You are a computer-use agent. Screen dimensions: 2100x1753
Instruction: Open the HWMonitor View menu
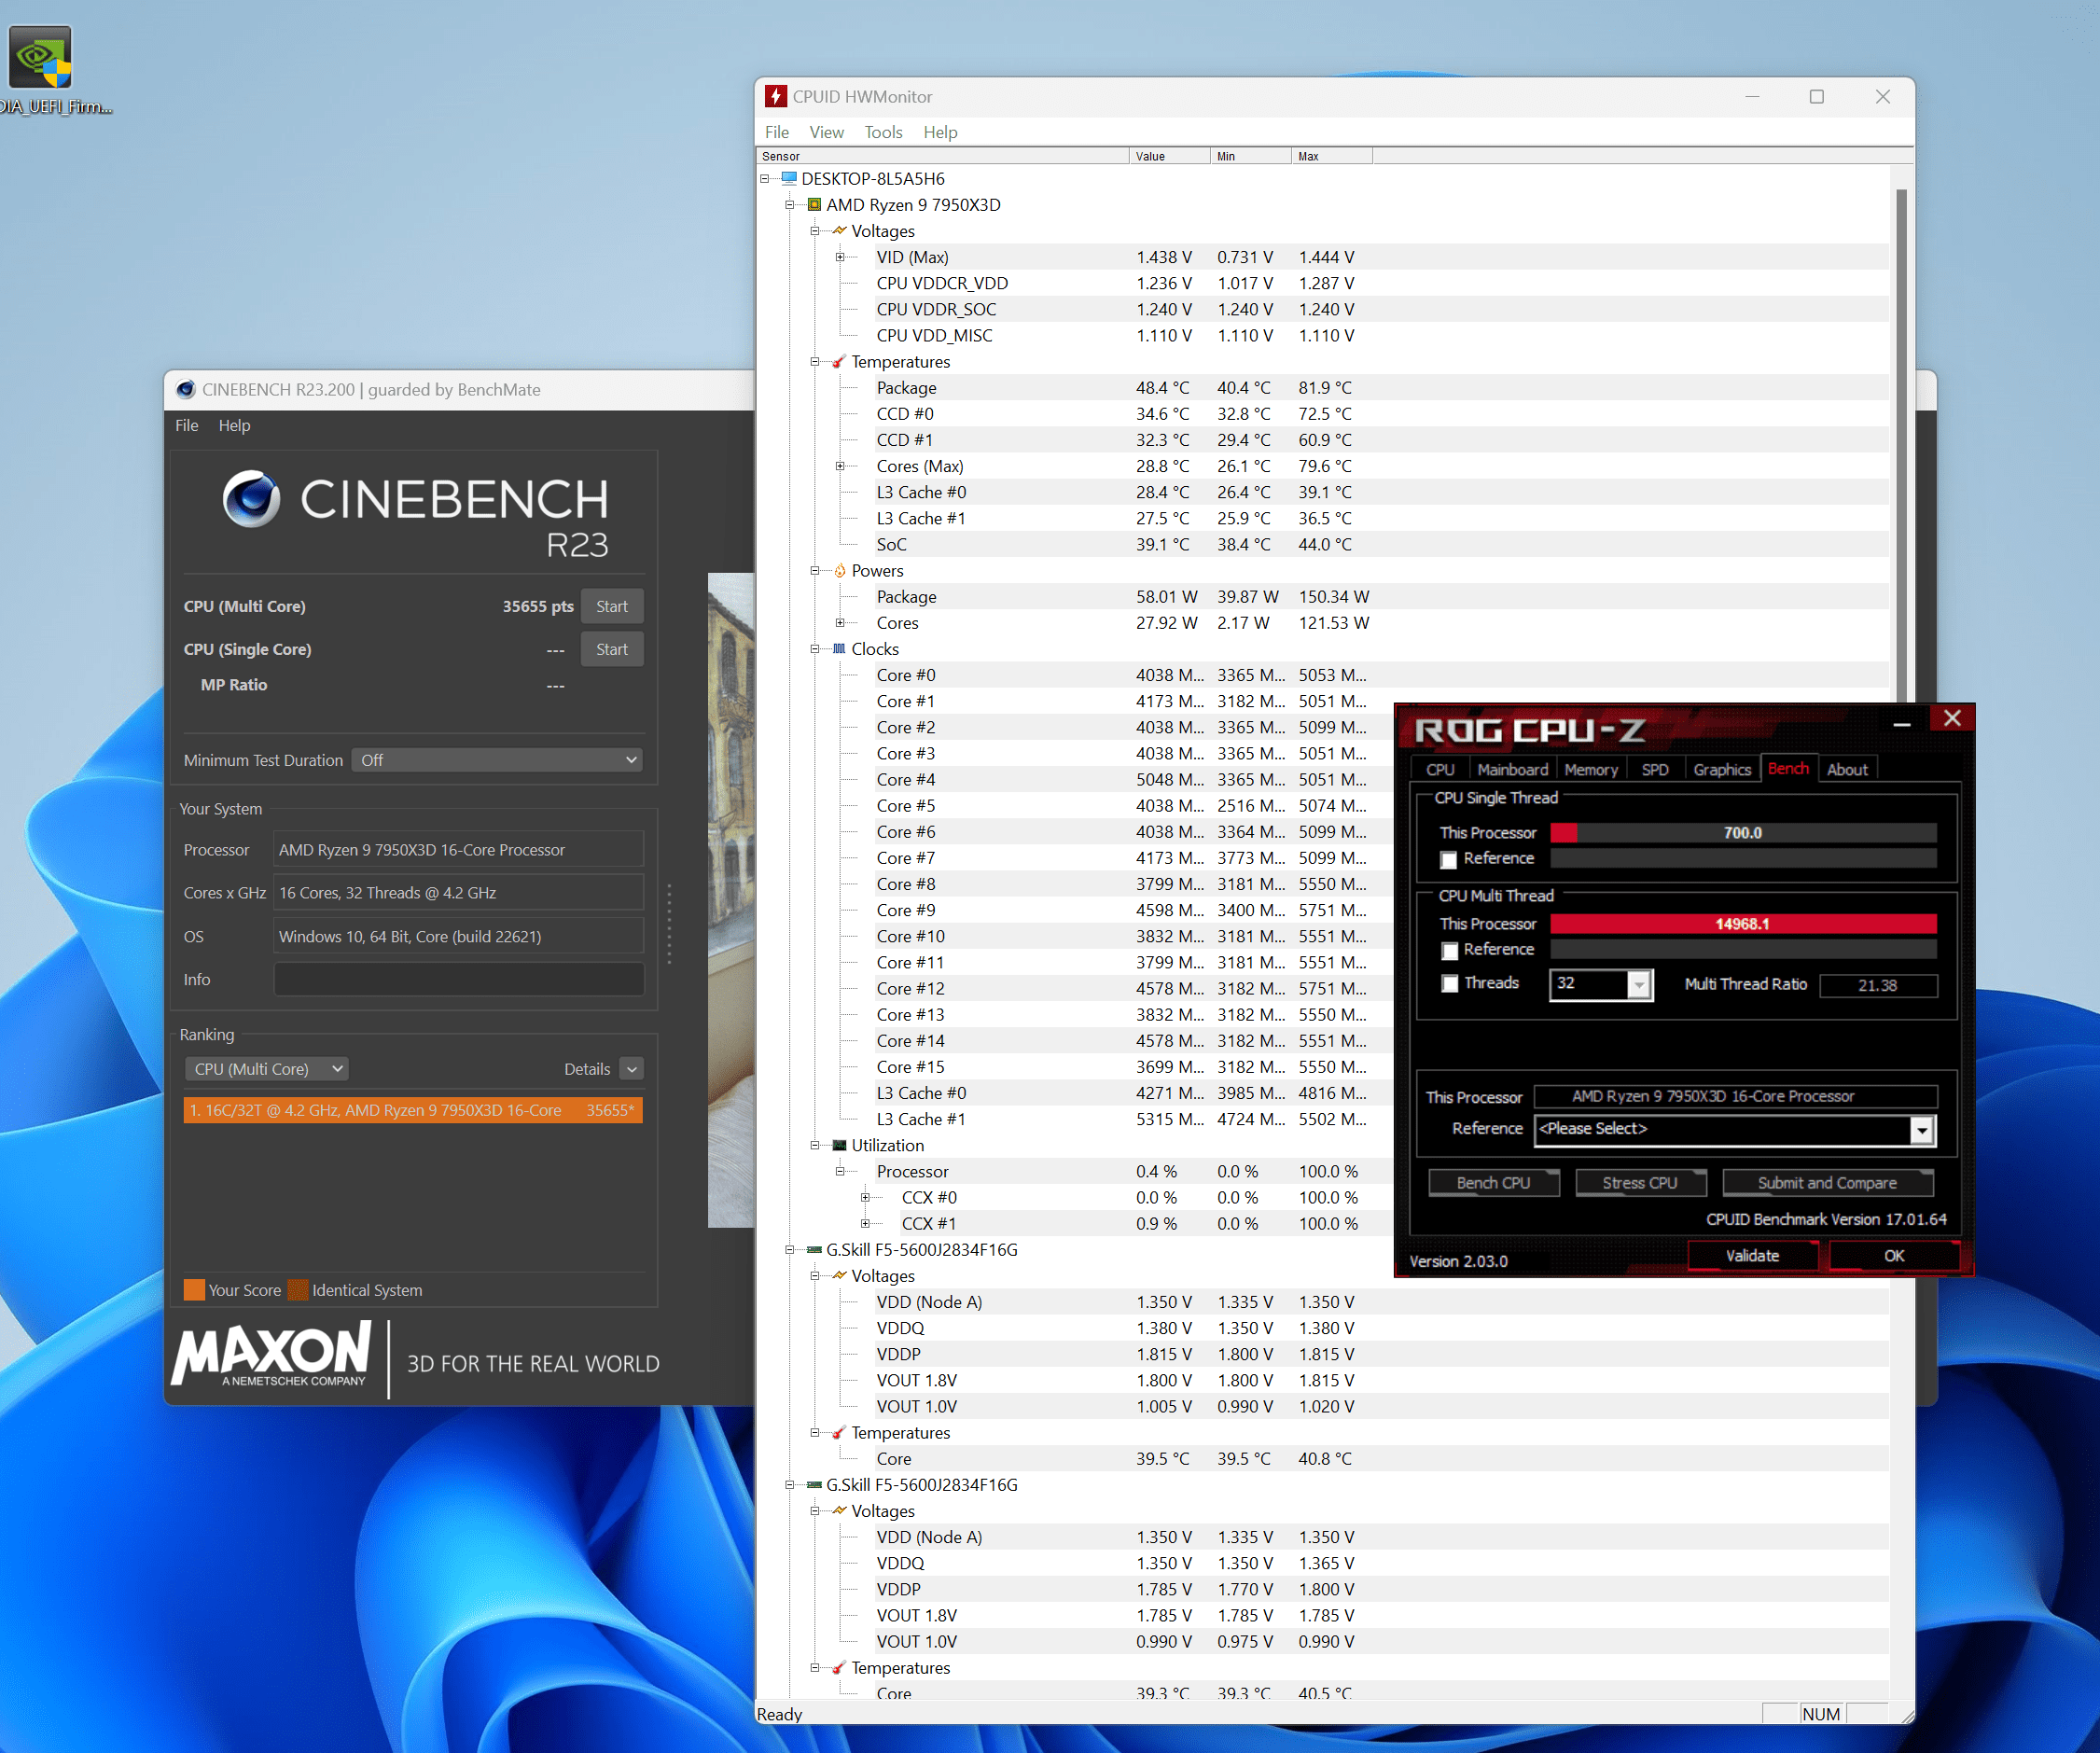[826, 132]
